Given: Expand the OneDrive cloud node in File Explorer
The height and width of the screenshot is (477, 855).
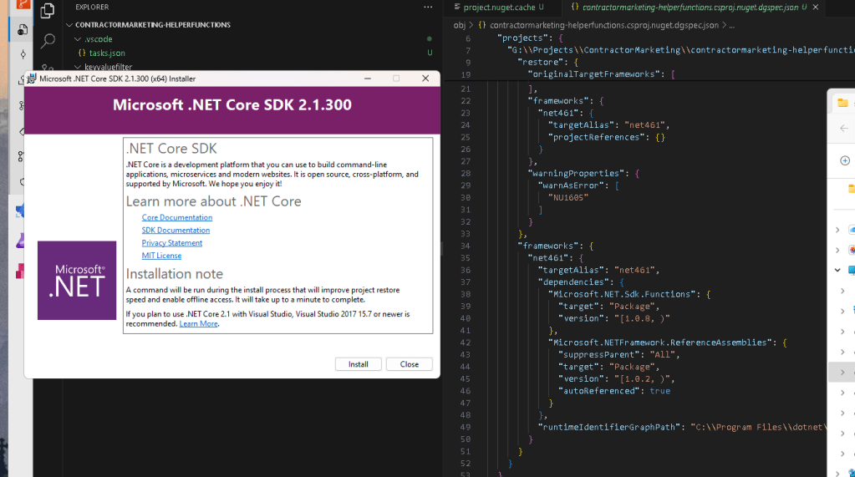Looking at the screenshot, I should (837, 230).
